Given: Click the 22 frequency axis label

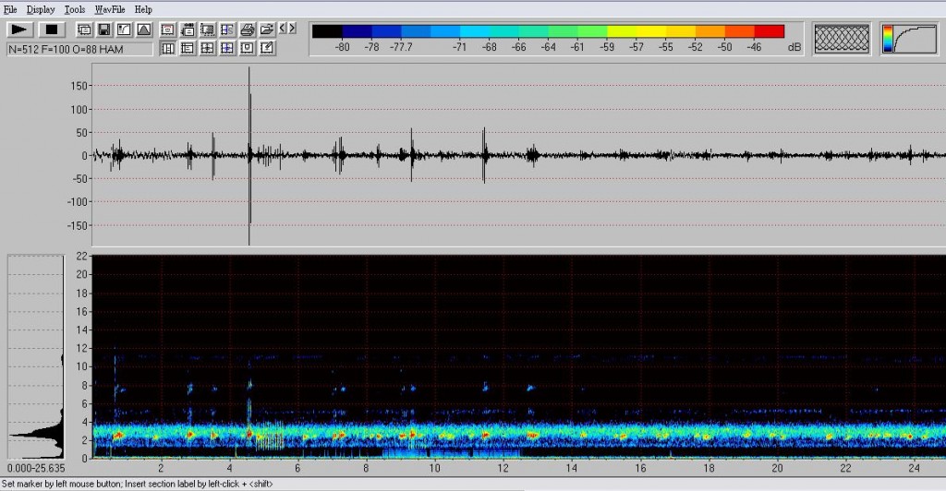Looking at the screenshot, I should point(82,256).
